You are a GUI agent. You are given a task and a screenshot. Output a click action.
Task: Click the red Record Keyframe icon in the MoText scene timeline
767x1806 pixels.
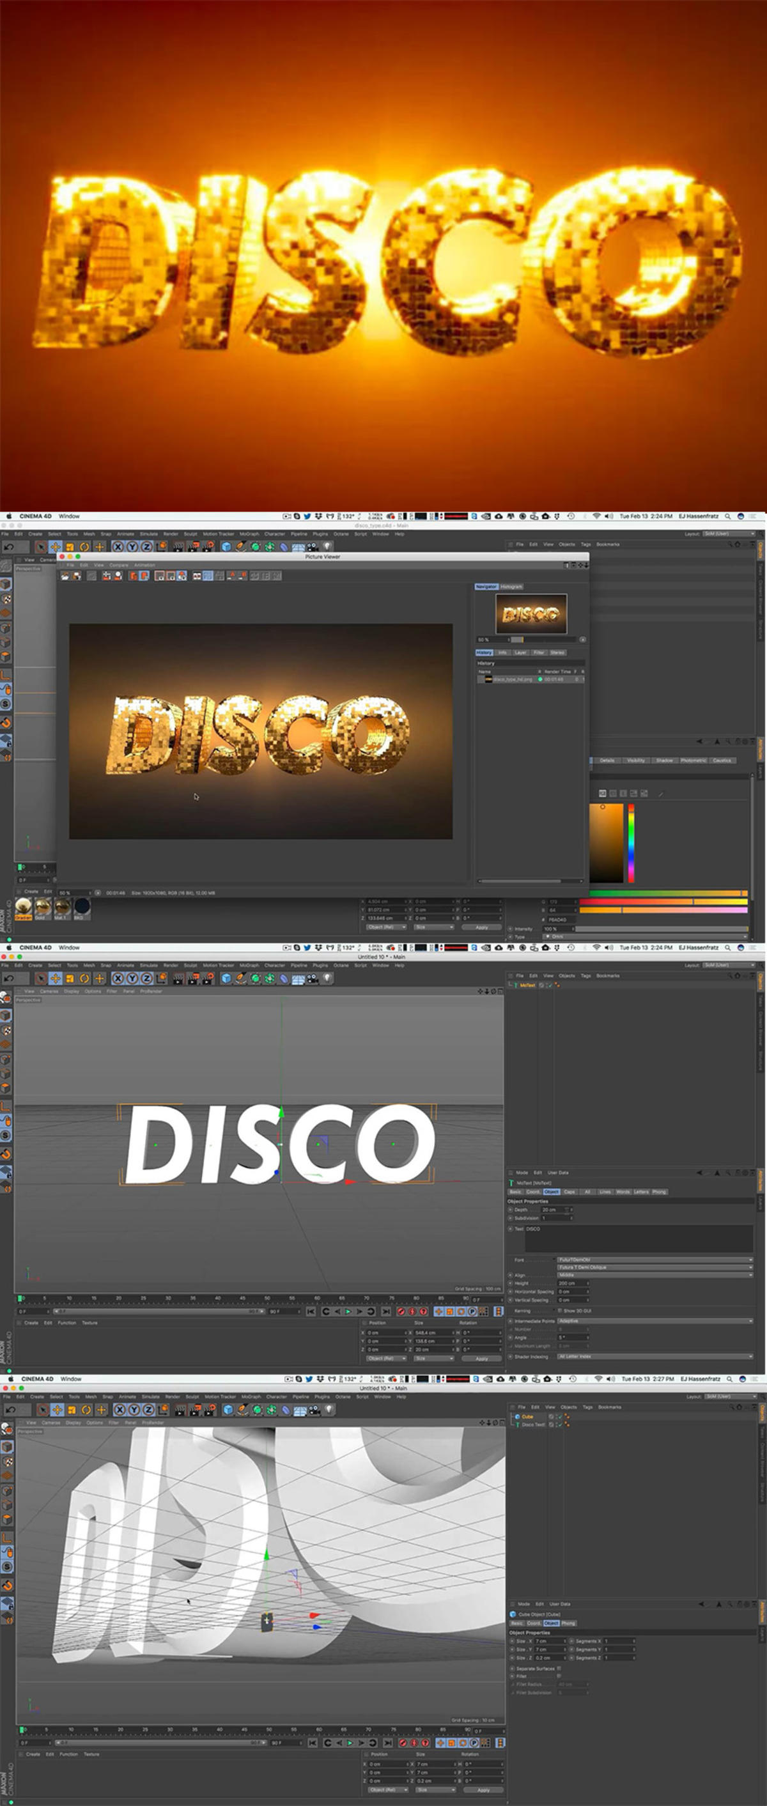click(401, 1311)
